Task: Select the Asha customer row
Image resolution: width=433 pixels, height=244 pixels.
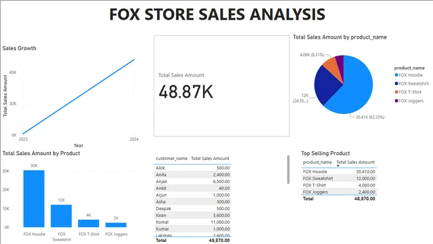Action: (193, 202)
